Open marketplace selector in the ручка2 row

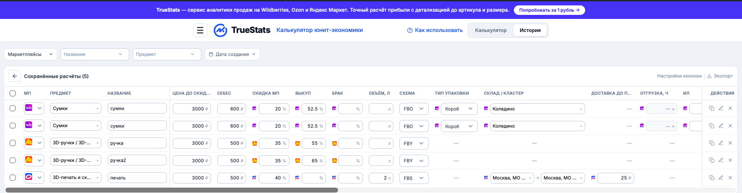click(34, 160)
